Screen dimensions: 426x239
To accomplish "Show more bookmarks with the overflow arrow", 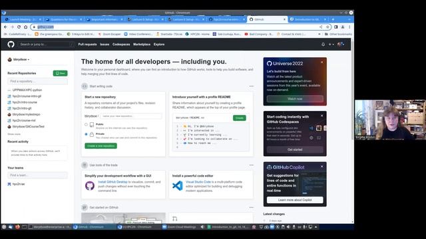I will 319,34.
